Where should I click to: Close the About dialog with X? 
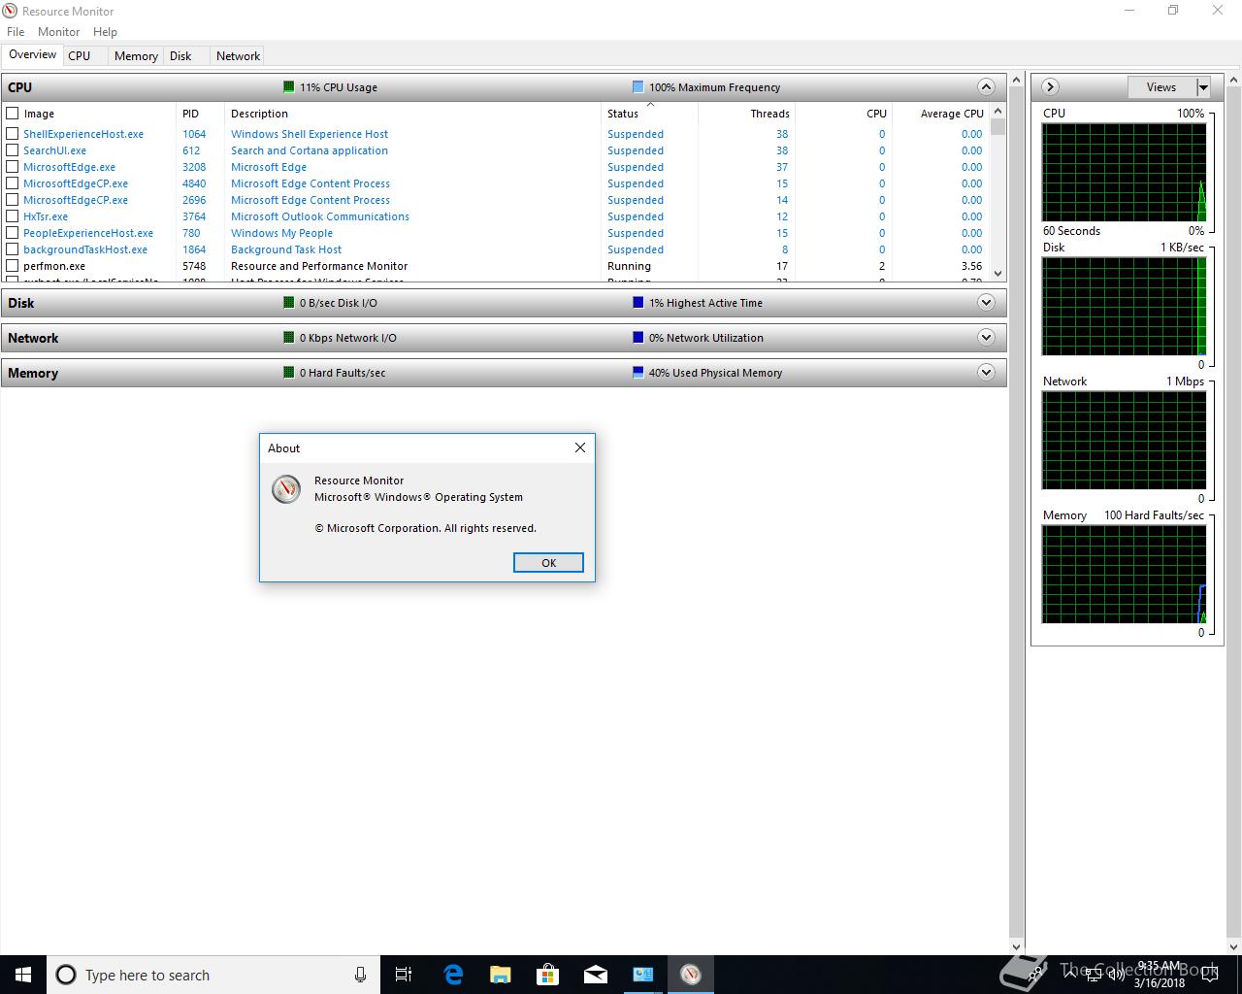[x=580, y=447]
